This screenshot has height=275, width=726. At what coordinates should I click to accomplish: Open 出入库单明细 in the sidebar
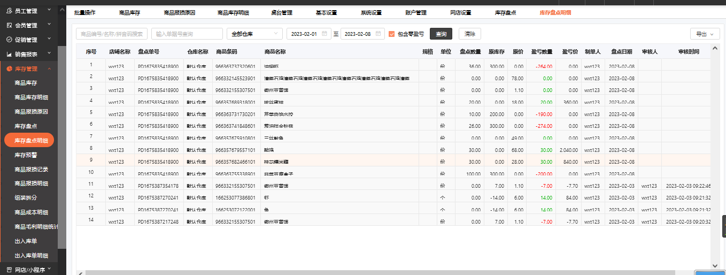pos(31,256)
